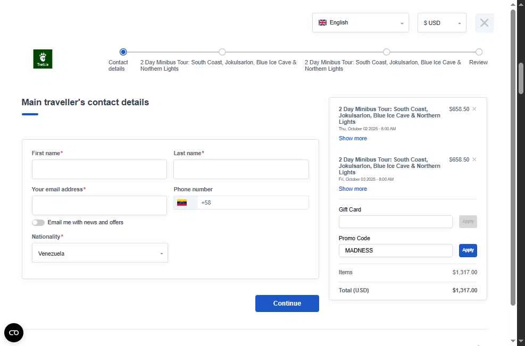The width and height of the screenshot is (525, 346).
Task: Focus the First name field
Action: [x=99, y=170]
